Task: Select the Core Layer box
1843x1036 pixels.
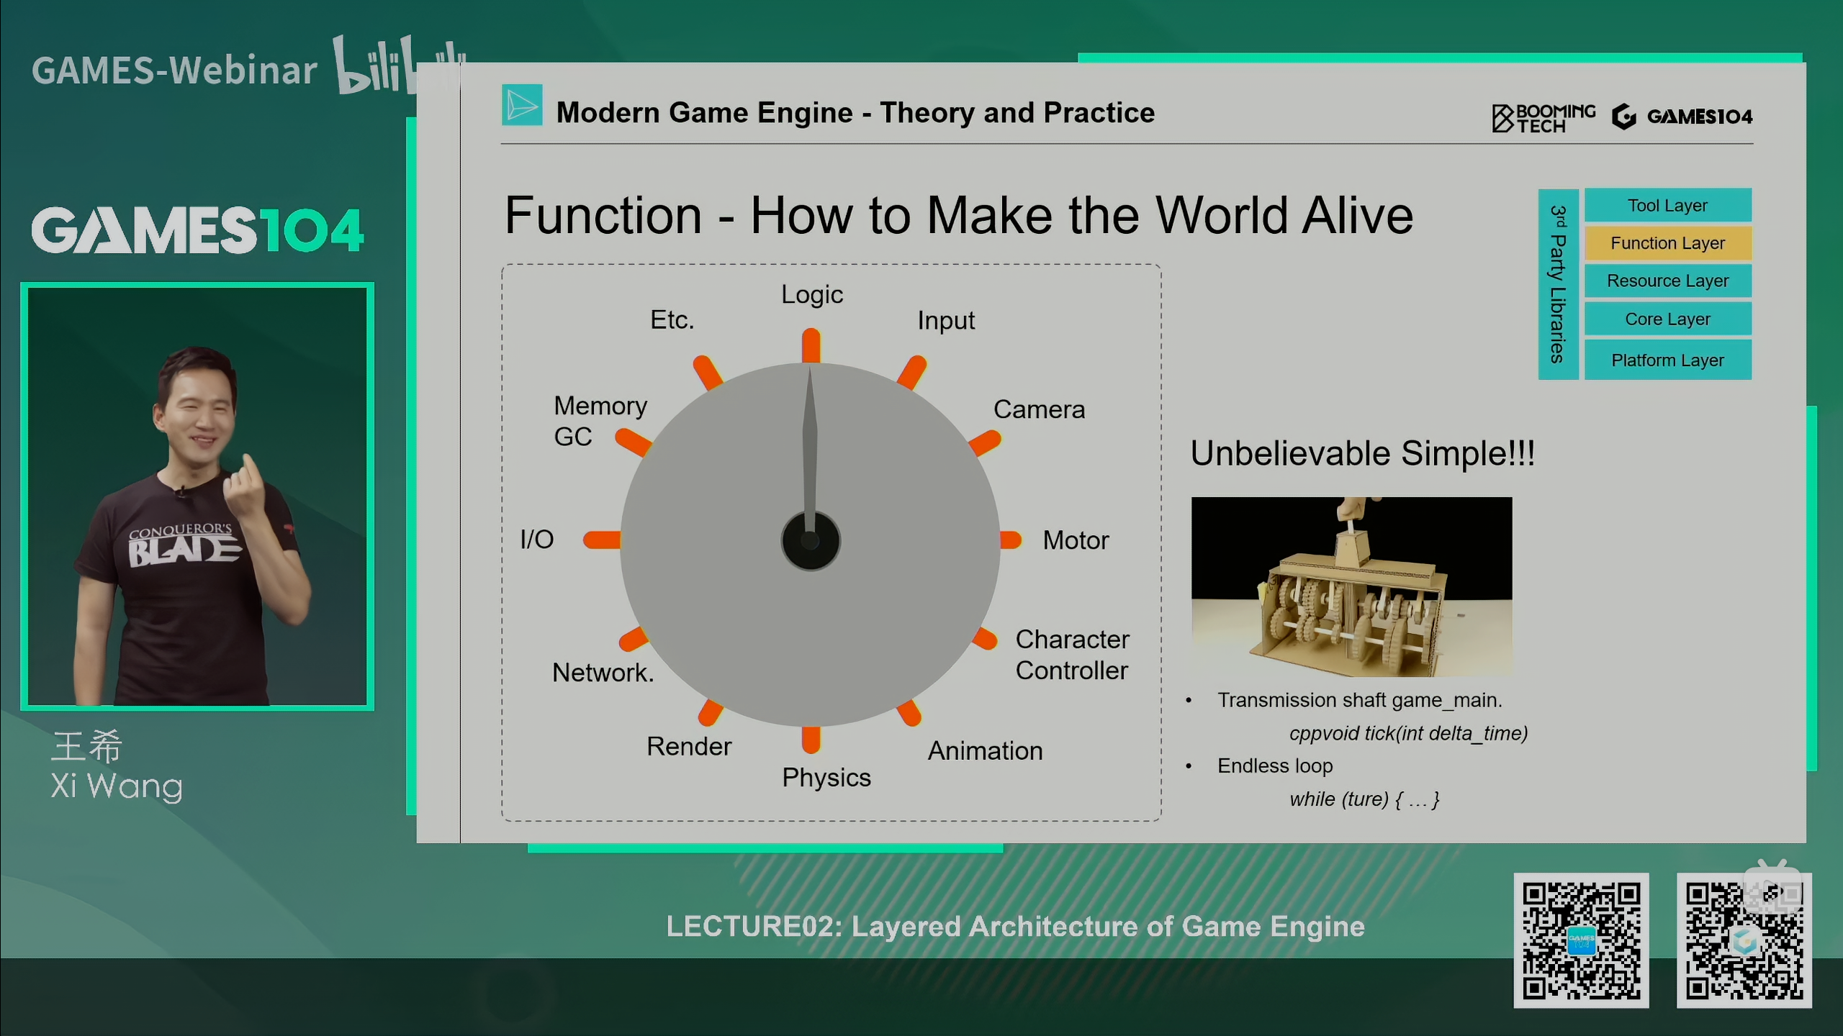Action: (x=1667, y=319)
